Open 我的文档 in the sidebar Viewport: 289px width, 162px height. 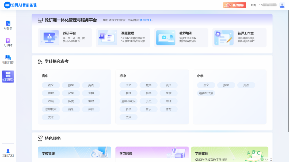pyautogui.click(x=8, y=153)
